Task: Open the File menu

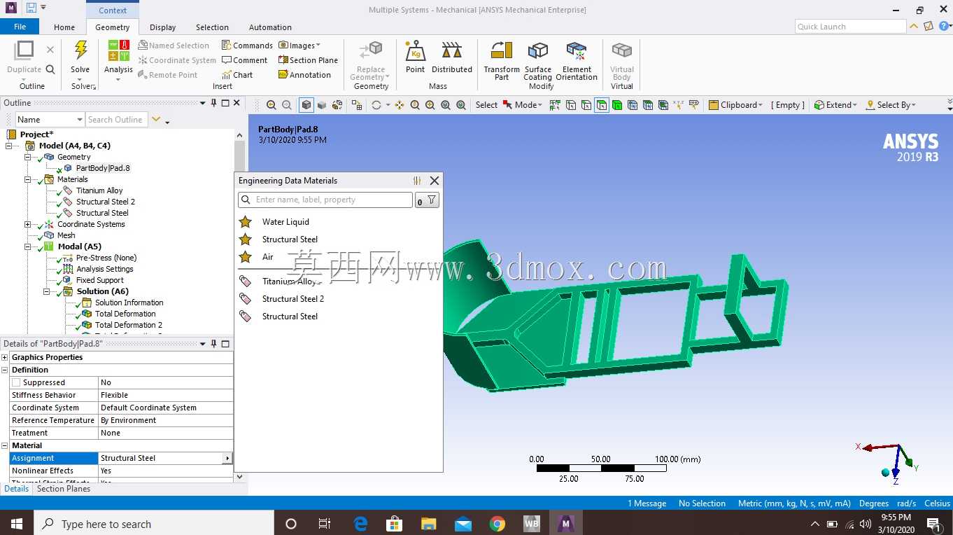Action: tap(20, 27)
